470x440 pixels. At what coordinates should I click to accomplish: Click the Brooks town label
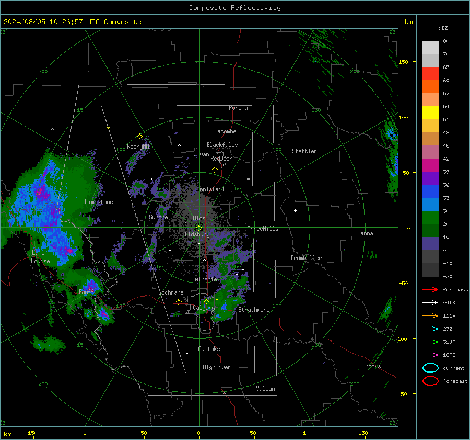(x=371, y=366)
